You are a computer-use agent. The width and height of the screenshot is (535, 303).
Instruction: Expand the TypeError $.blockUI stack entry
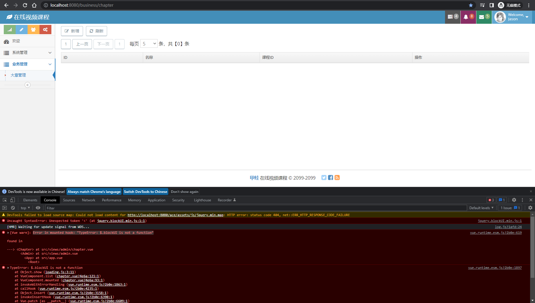(8, 268)
